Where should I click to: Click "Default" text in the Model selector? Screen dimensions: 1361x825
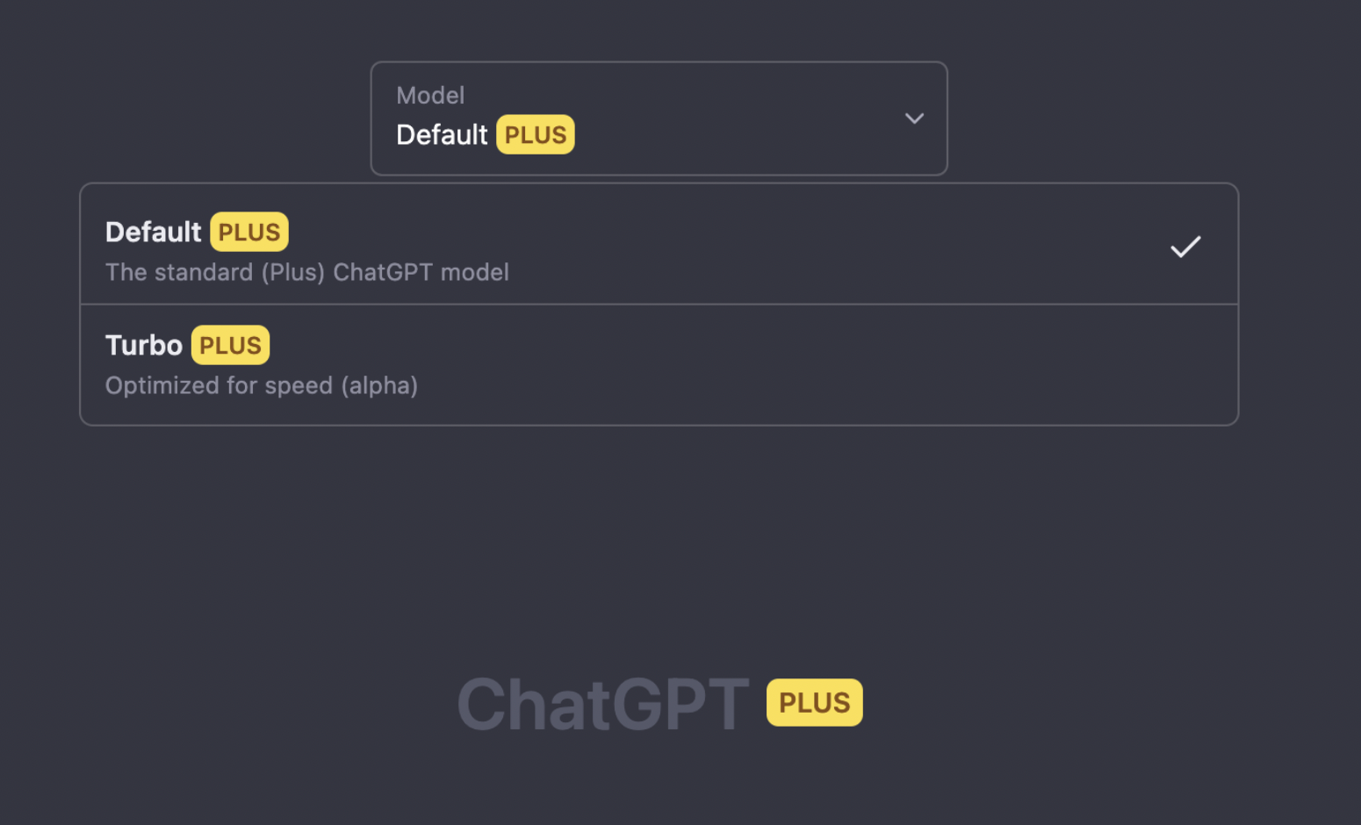[442, 135]
